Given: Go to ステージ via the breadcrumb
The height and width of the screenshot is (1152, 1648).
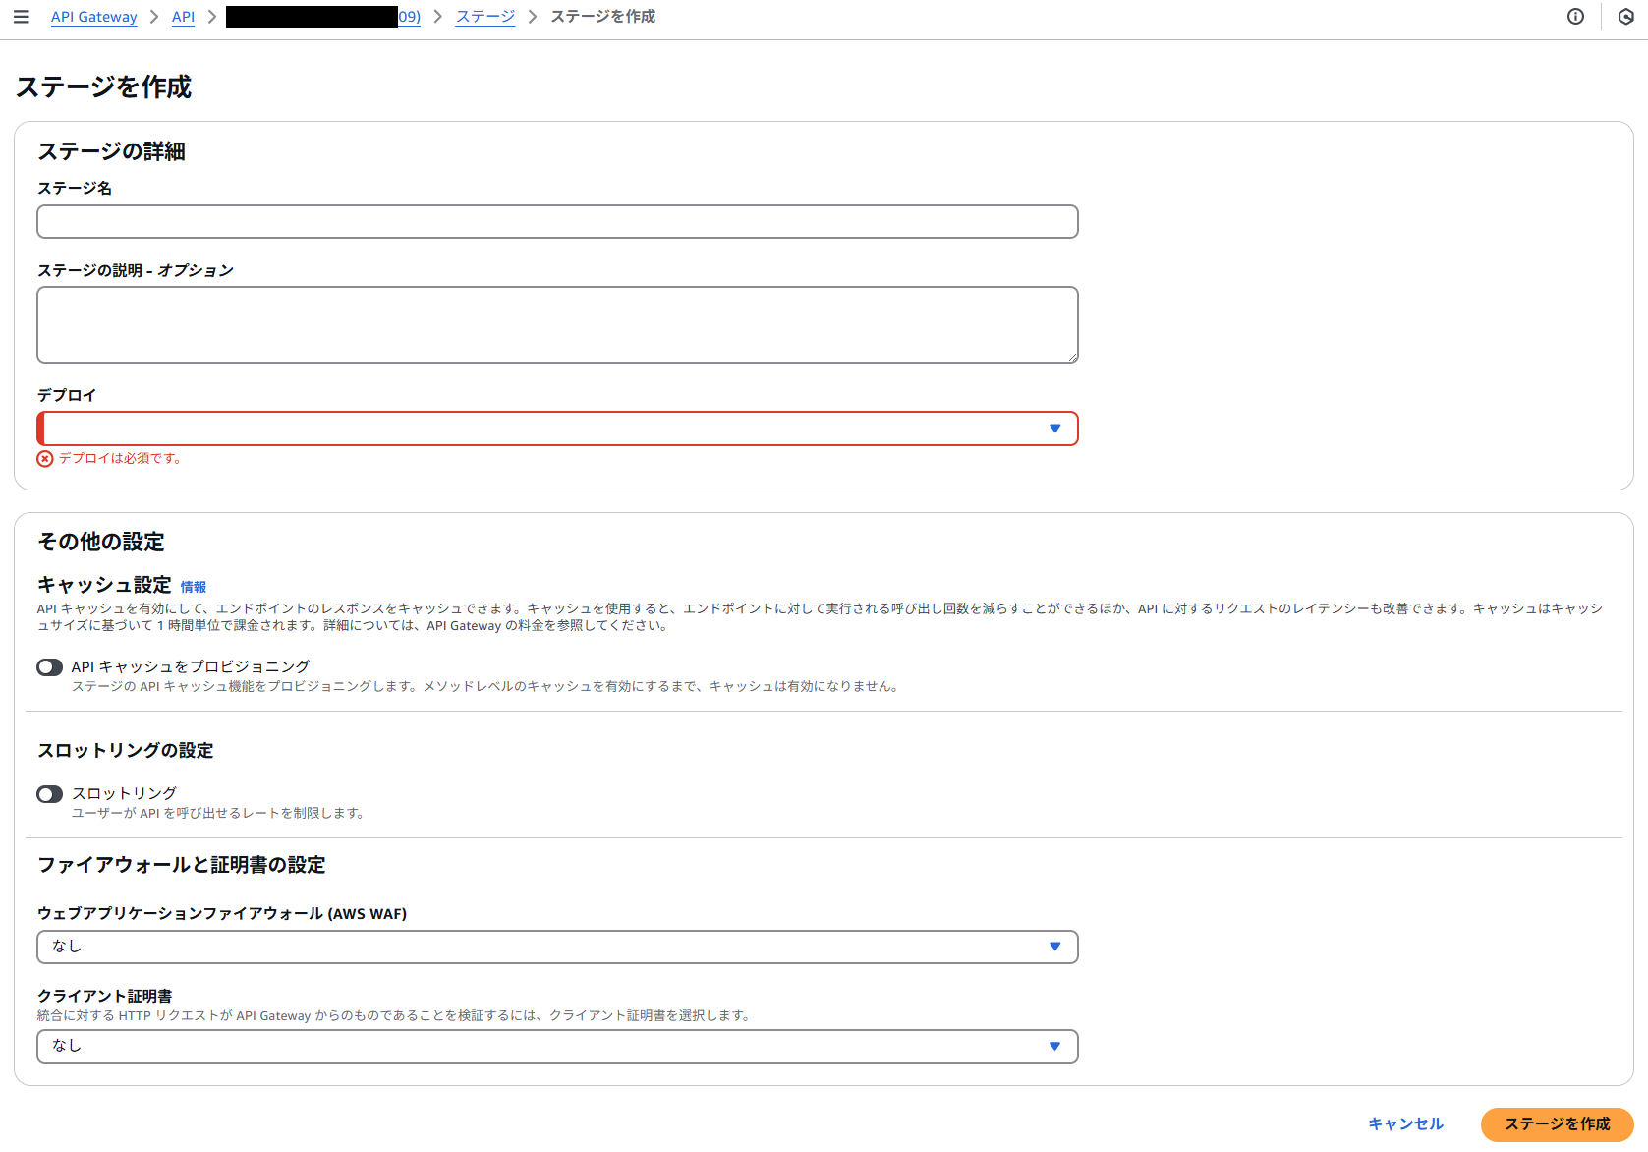Looking at the screenshot, I should pos(484,16).
